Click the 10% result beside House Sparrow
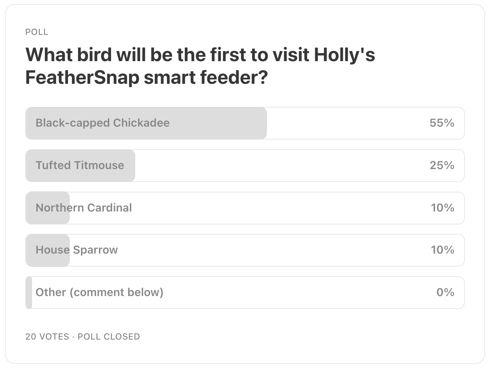 (x=443, y=250)
